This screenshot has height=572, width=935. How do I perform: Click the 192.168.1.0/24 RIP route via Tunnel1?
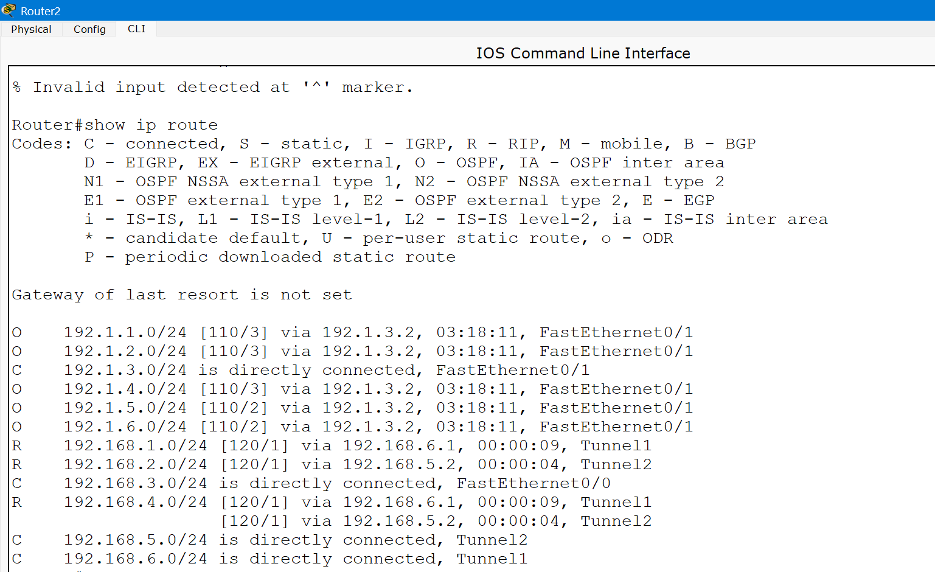pos(332,446)
